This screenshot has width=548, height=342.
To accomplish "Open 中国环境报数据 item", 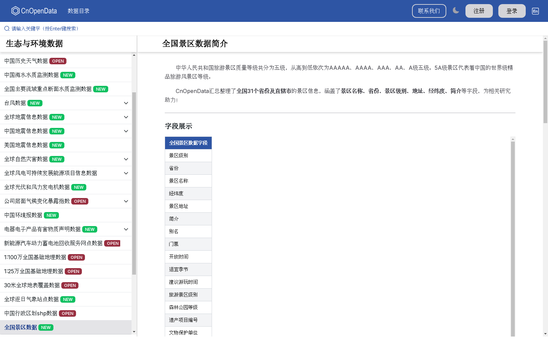I will coord(66,215).
